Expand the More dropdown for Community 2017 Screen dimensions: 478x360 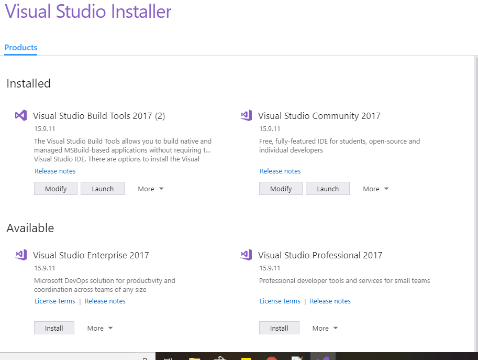coord(376,189)
